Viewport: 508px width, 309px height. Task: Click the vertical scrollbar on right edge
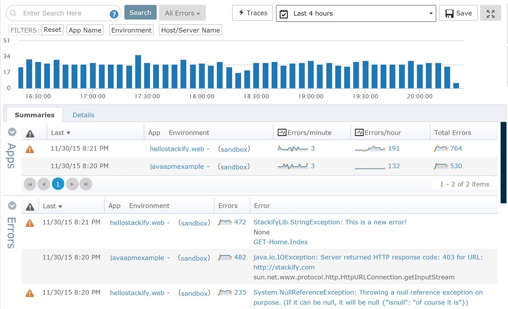[x=503, y=163]
